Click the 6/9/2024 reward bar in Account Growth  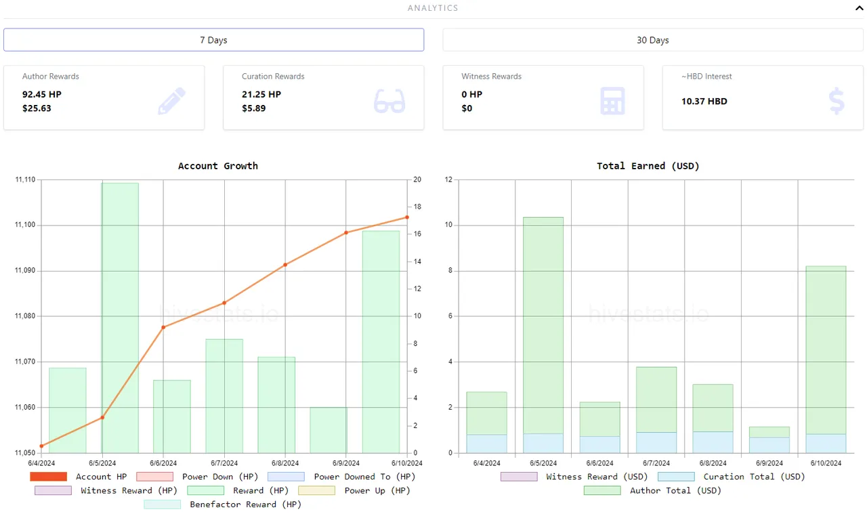pos(329,430)
